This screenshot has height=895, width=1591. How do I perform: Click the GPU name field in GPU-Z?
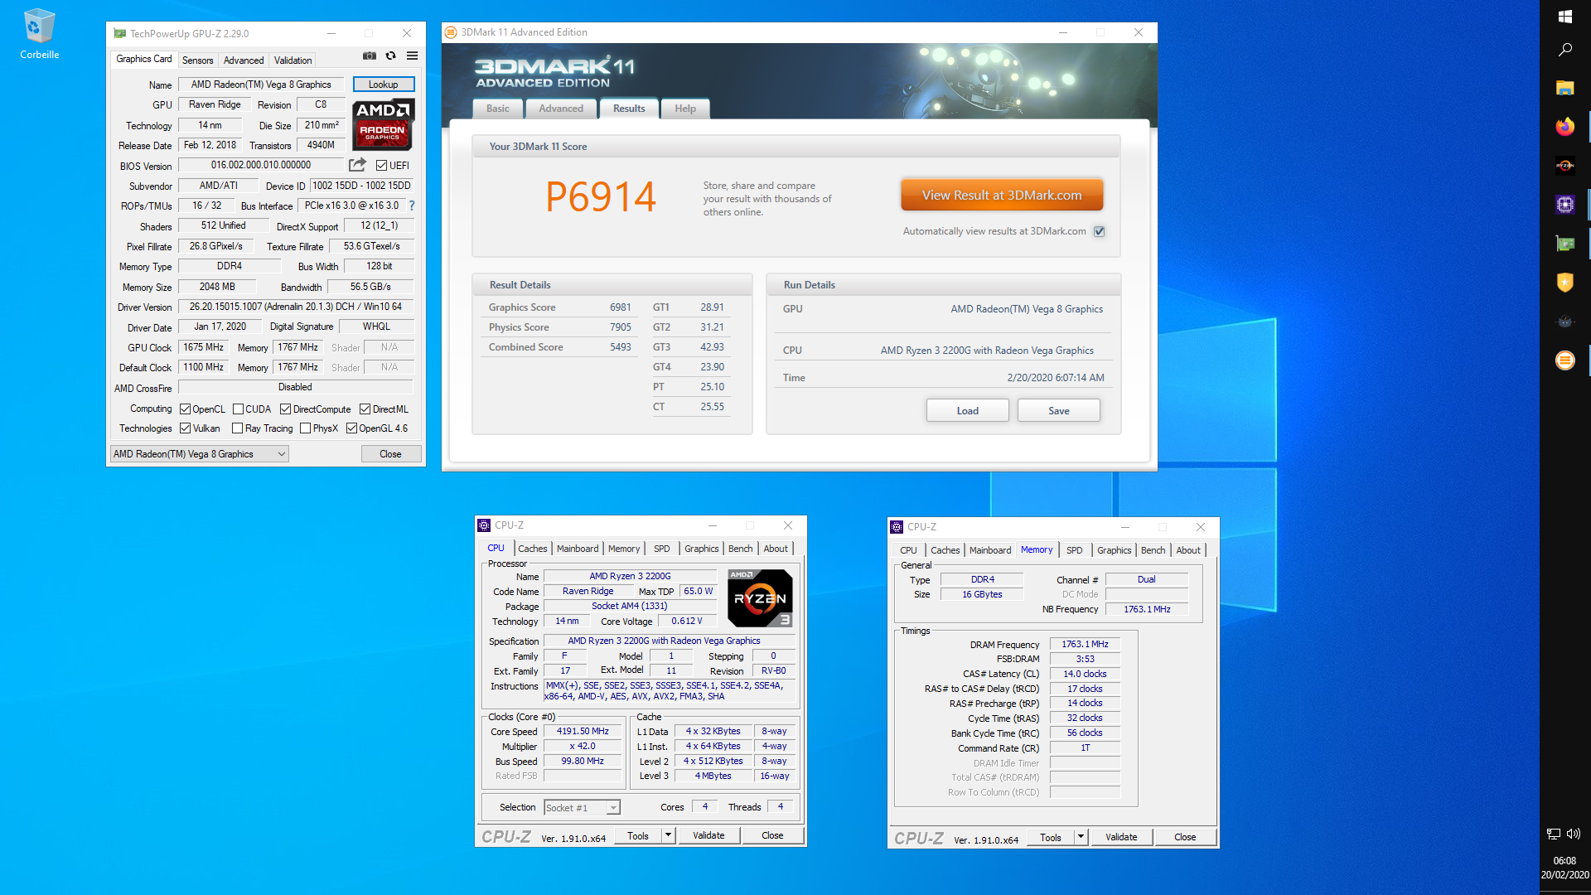pos(261,85)
